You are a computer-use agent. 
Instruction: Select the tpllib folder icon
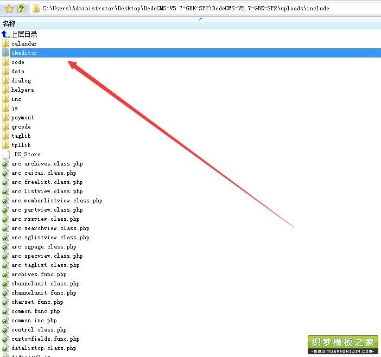(x=6, y=145)
